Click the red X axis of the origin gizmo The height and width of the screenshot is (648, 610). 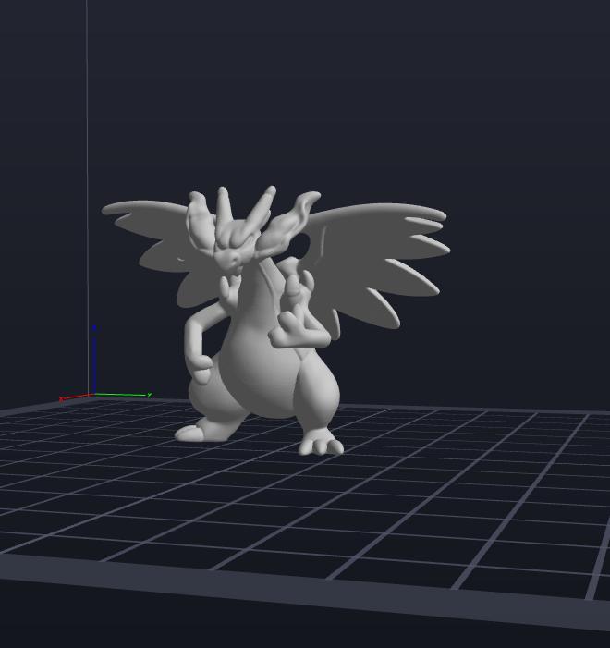77,397
